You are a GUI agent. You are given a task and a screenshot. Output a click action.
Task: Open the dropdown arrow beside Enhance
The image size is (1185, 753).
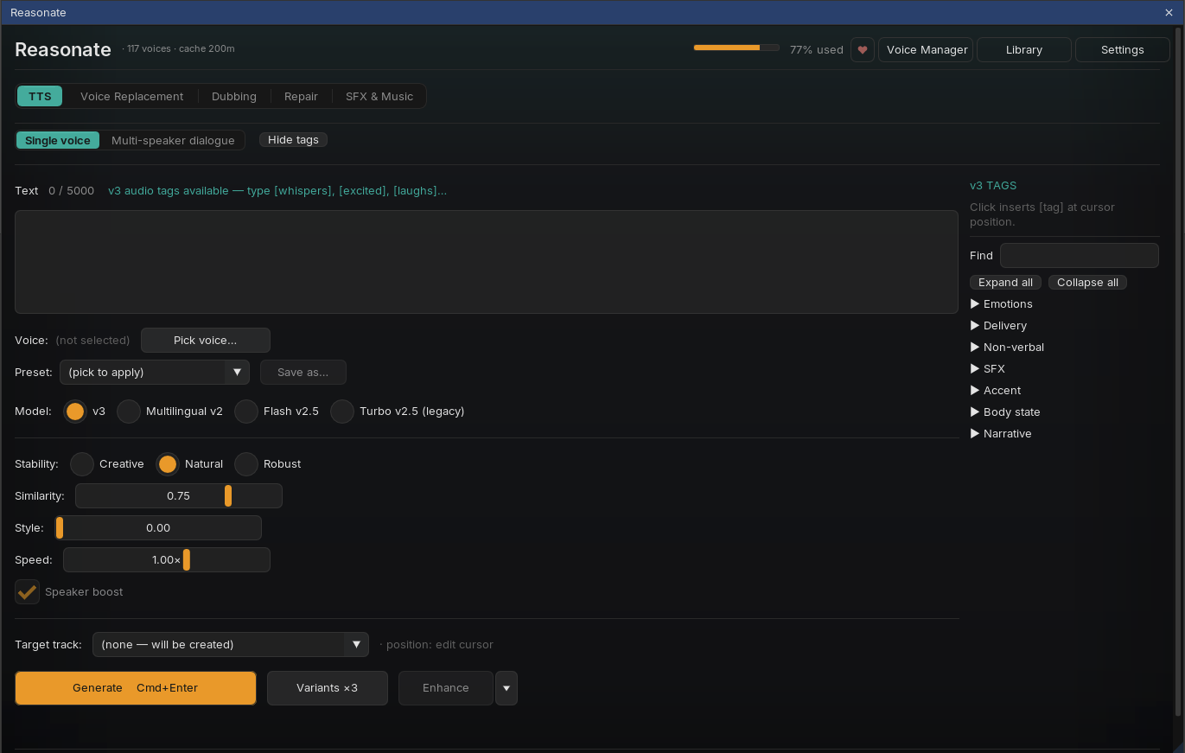(x=506, y=688)
